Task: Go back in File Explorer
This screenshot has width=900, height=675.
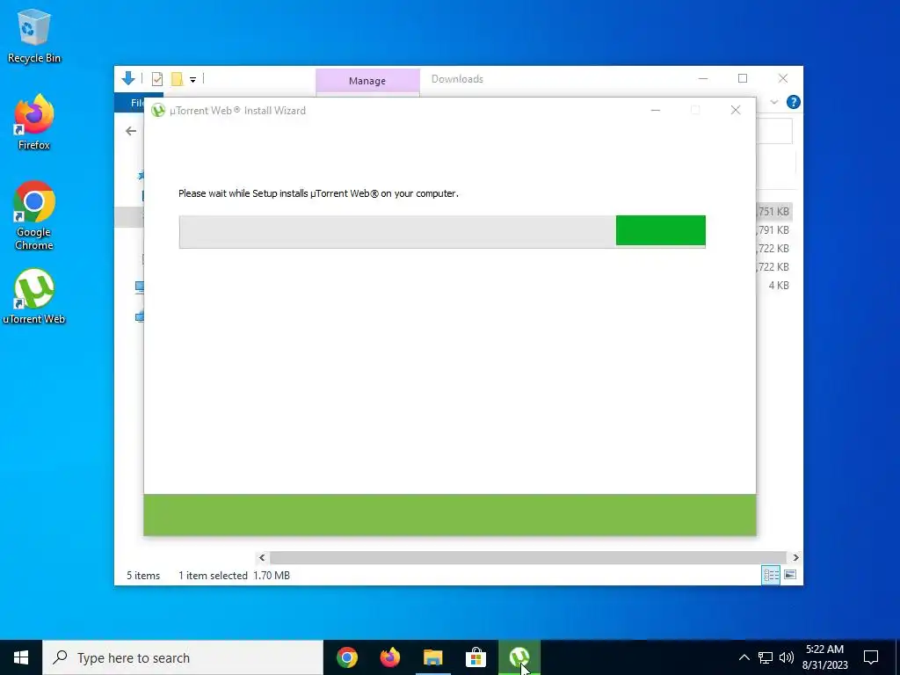Action: (x=131, y=132)
